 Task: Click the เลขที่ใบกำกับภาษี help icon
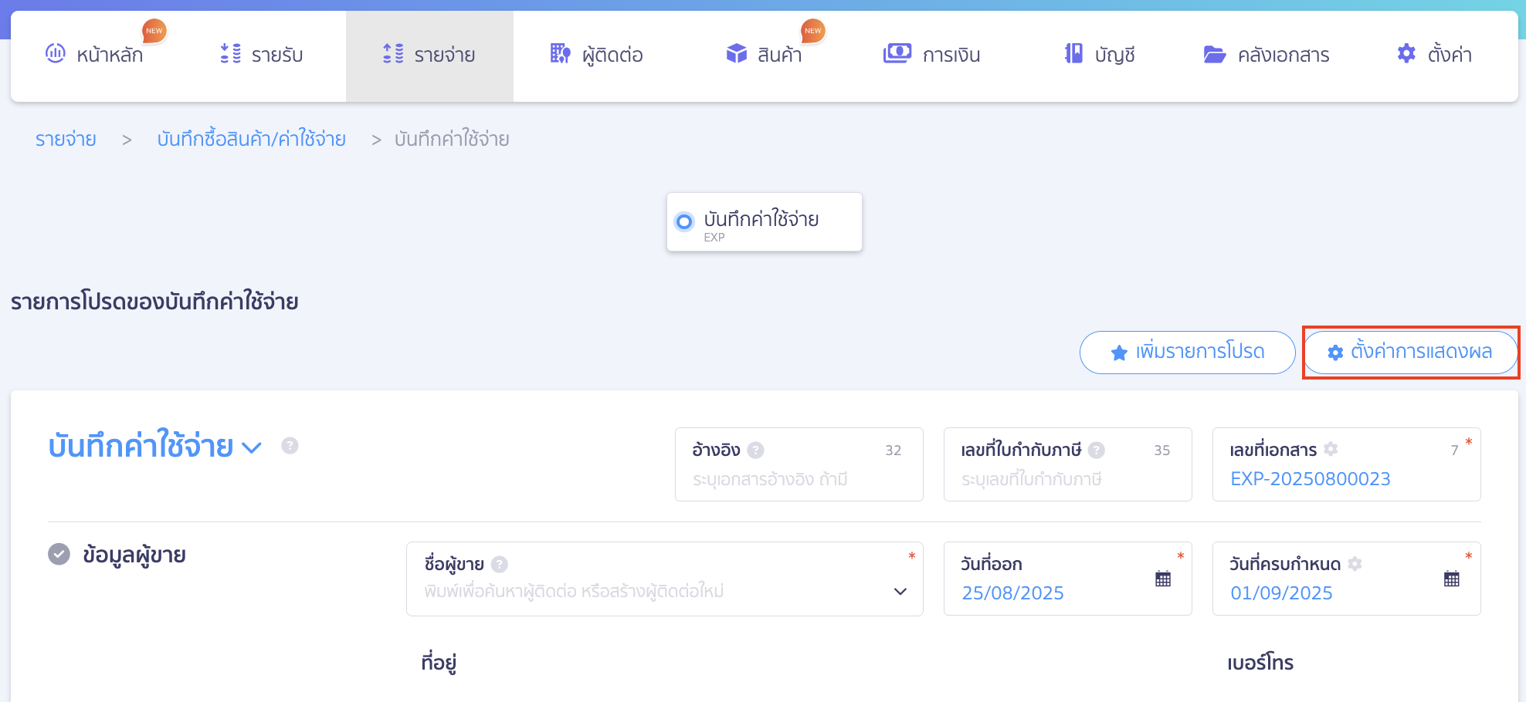(x=1097, y=450)
